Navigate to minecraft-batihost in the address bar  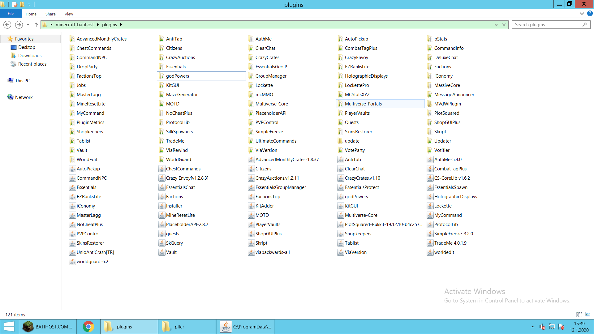tap(75, 25)
